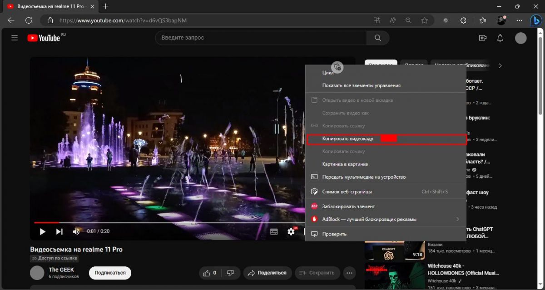Expand AdBlock submenu in context menu
The width and height of the screenshot is (545, 290).
(457, 219)
